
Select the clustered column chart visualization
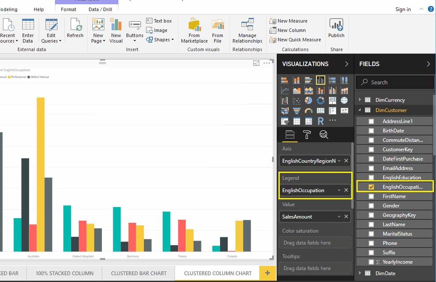click(x=320, y=81)
